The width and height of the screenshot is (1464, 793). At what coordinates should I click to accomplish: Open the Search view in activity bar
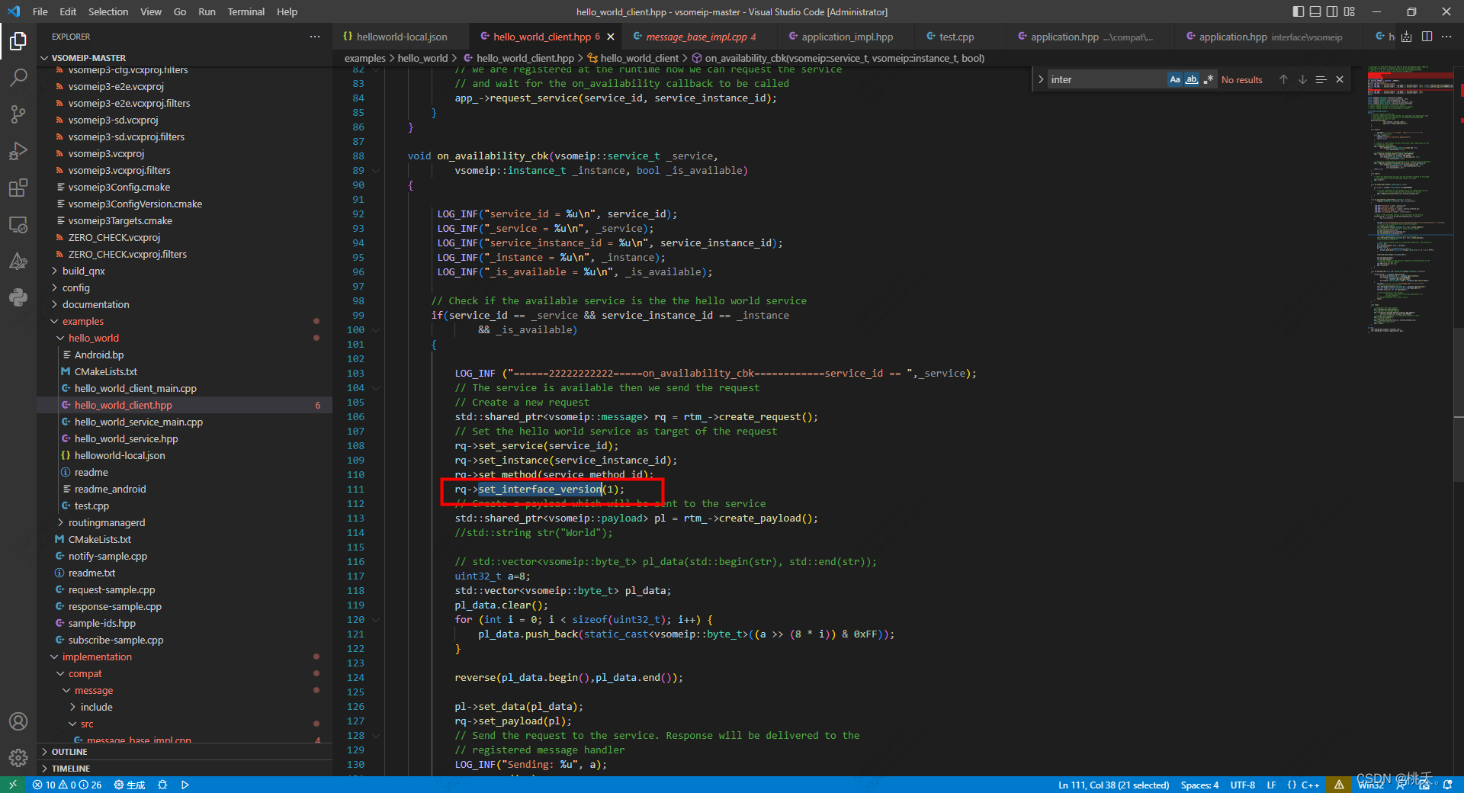click(18, 77)
